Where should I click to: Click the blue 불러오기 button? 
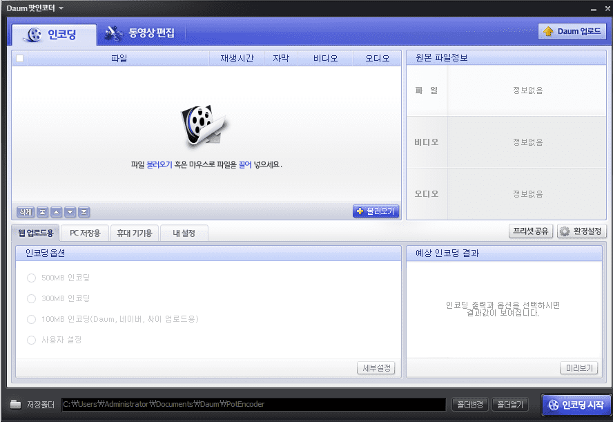[376, 211]
